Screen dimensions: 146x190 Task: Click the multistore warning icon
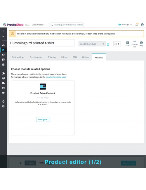[13, 34]
